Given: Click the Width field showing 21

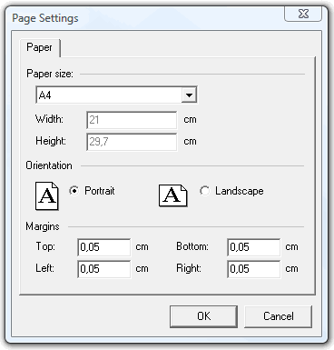Looking at the screenshot, I should click(132, 120).
